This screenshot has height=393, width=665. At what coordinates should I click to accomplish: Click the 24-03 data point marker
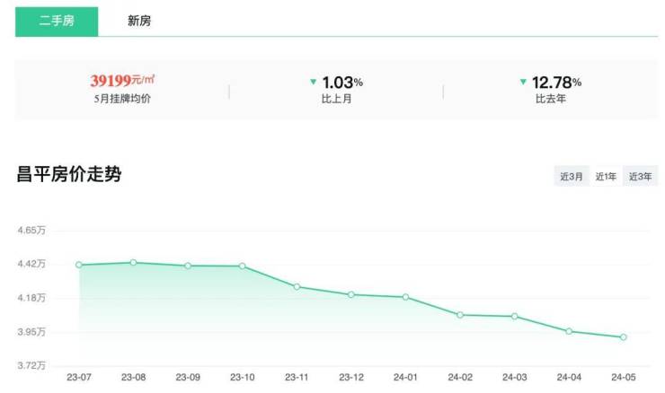[x=514, y=316]
